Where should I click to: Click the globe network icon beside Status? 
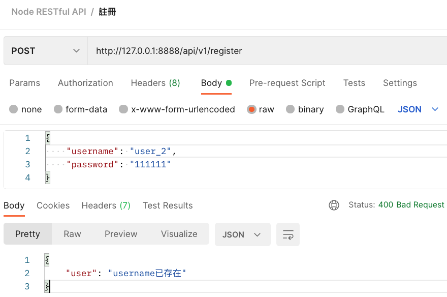pyautogui.click(x=334, y=205)
